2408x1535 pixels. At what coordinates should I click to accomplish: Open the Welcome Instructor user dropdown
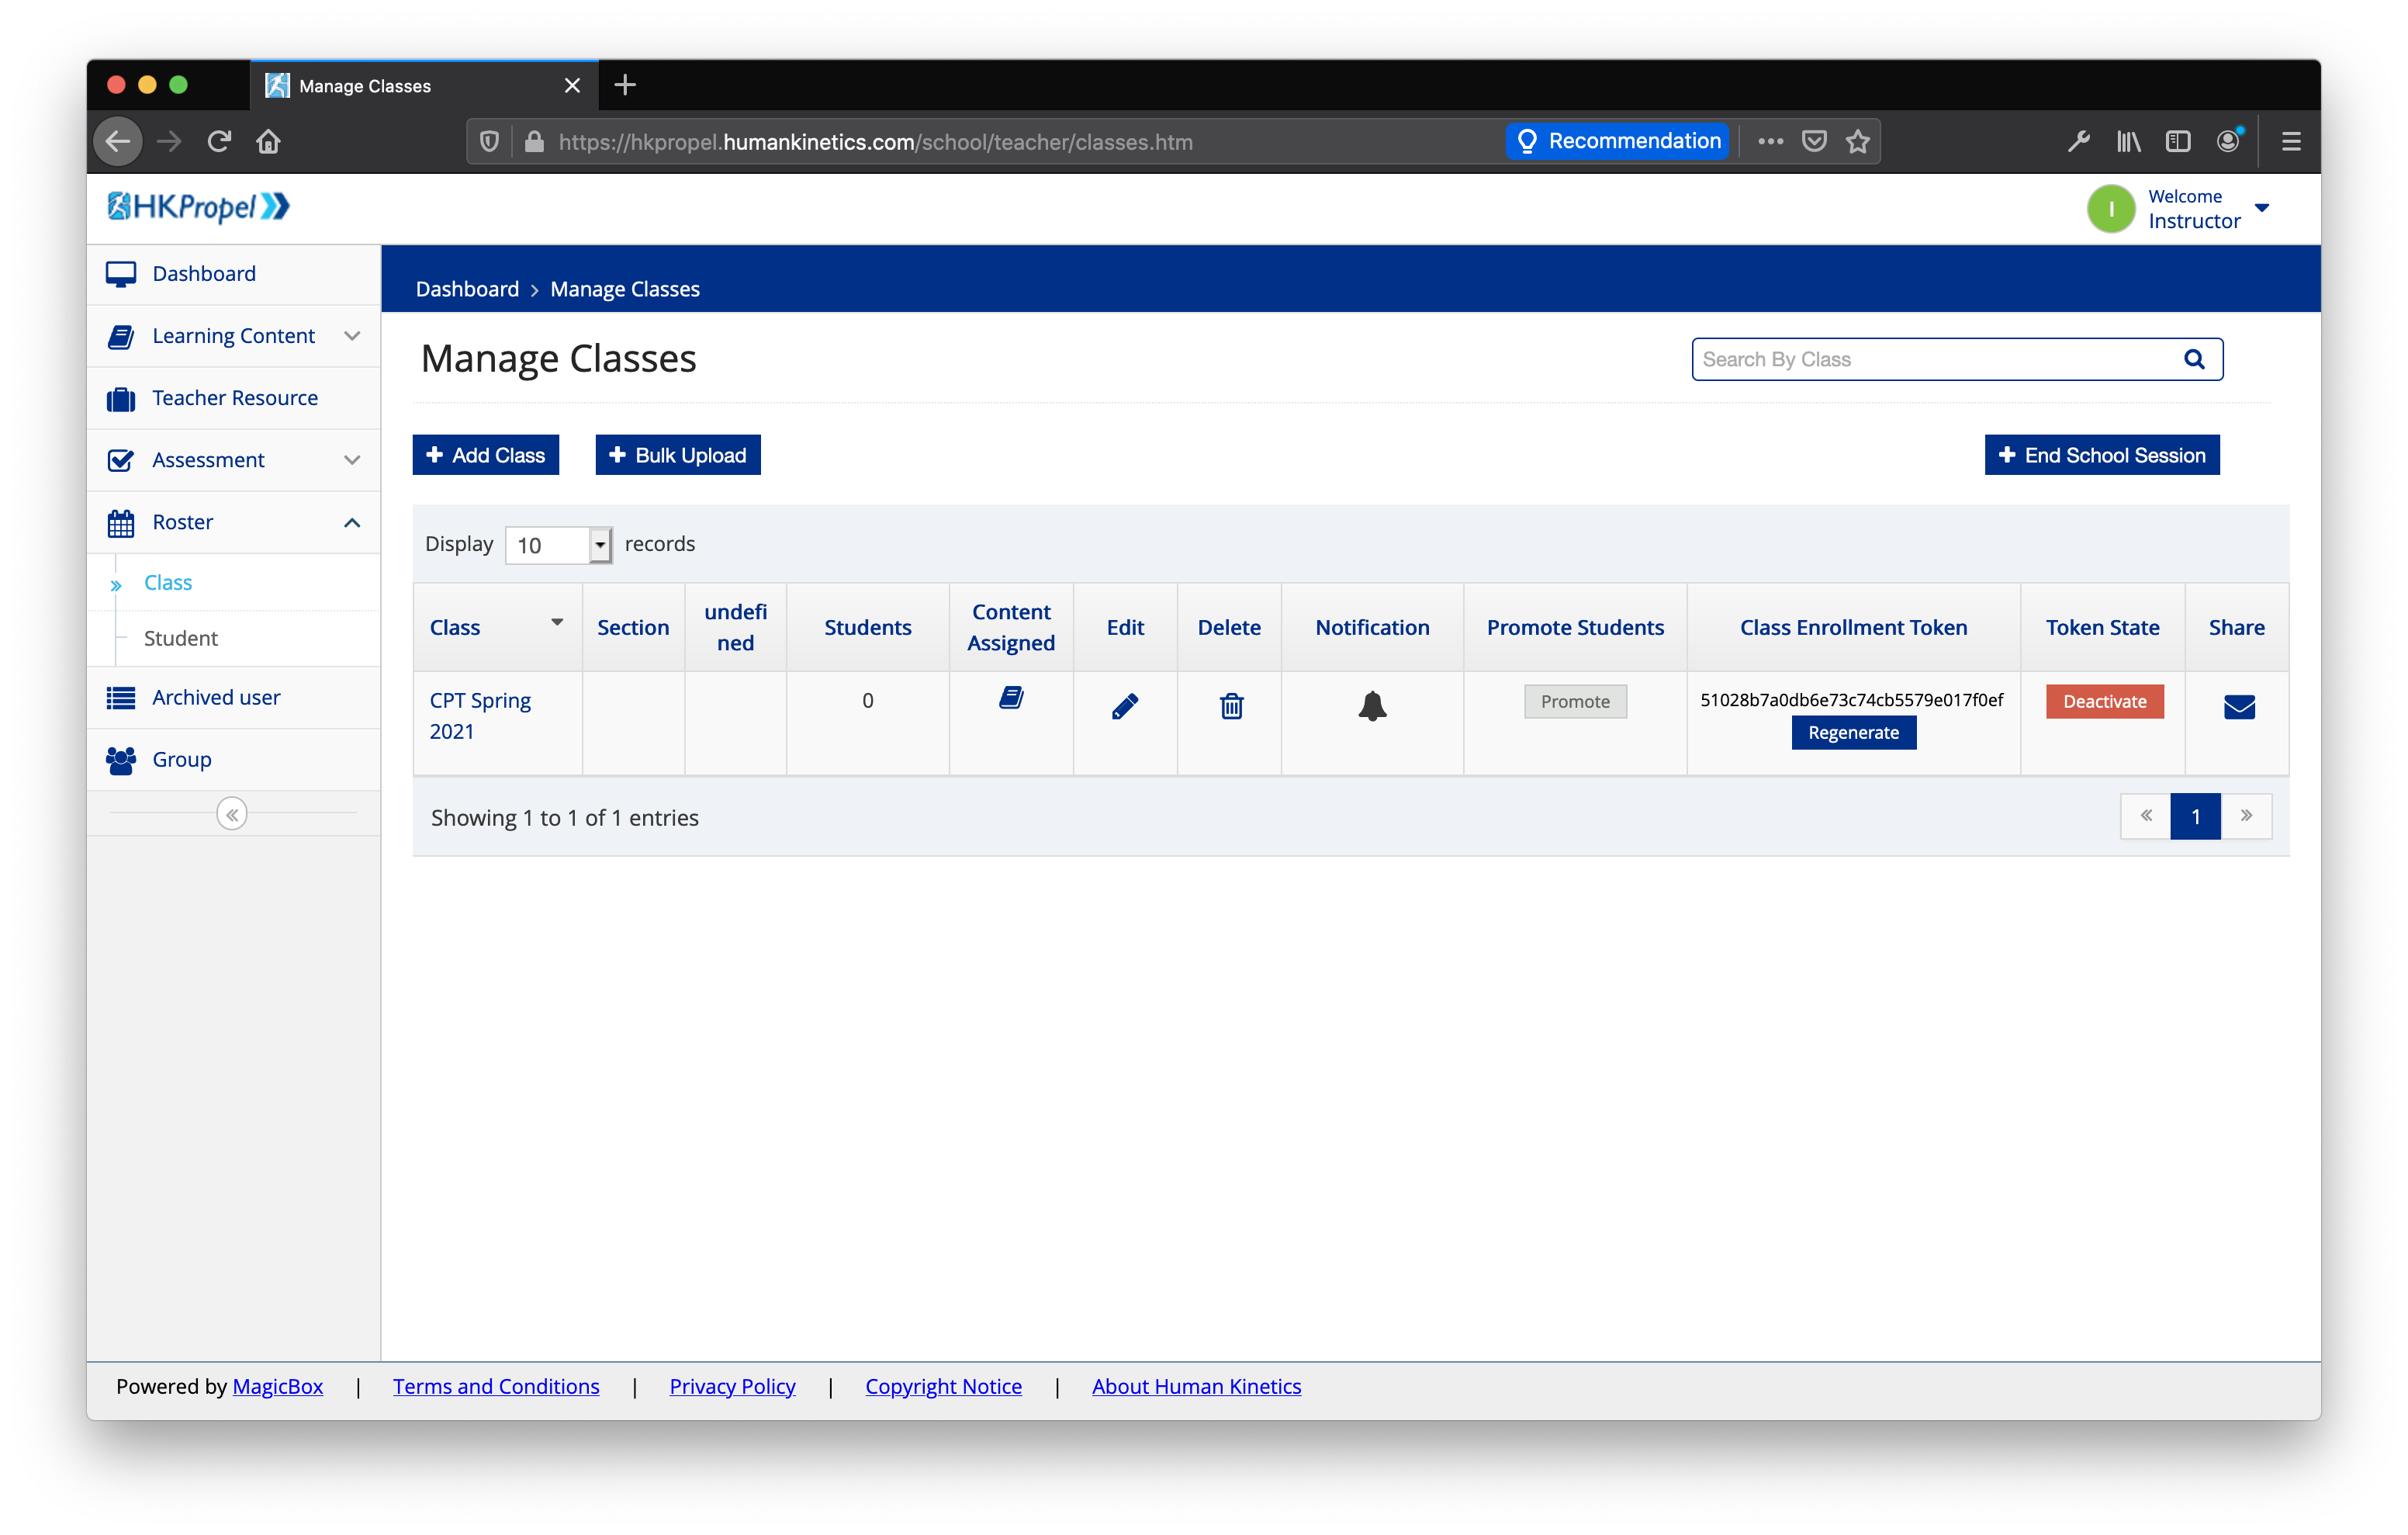pos(2262,208)
